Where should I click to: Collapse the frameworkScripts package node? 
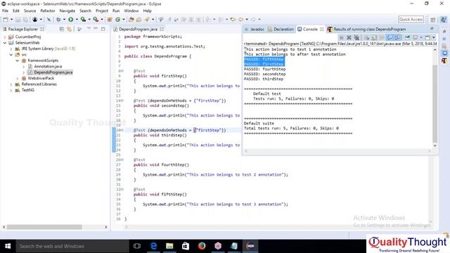coord(17,60)
